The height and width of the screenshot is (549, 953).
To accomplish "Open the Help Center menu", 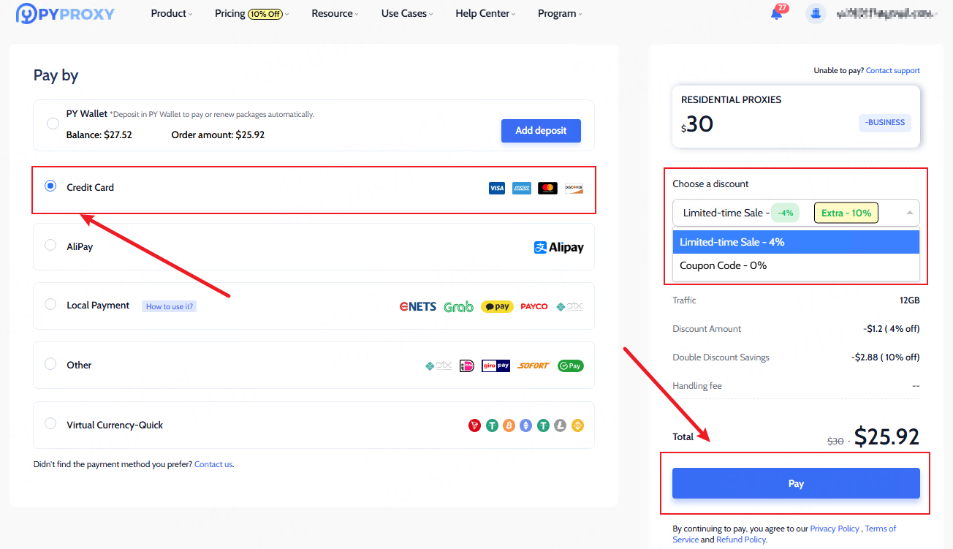I will [x=485, y=14].
